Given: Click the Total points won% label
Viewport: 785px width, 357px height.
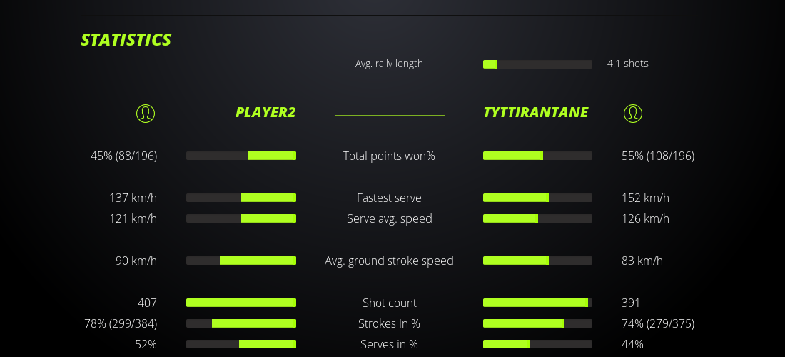Looking at the screenshot, I should (x=389, y=156).
